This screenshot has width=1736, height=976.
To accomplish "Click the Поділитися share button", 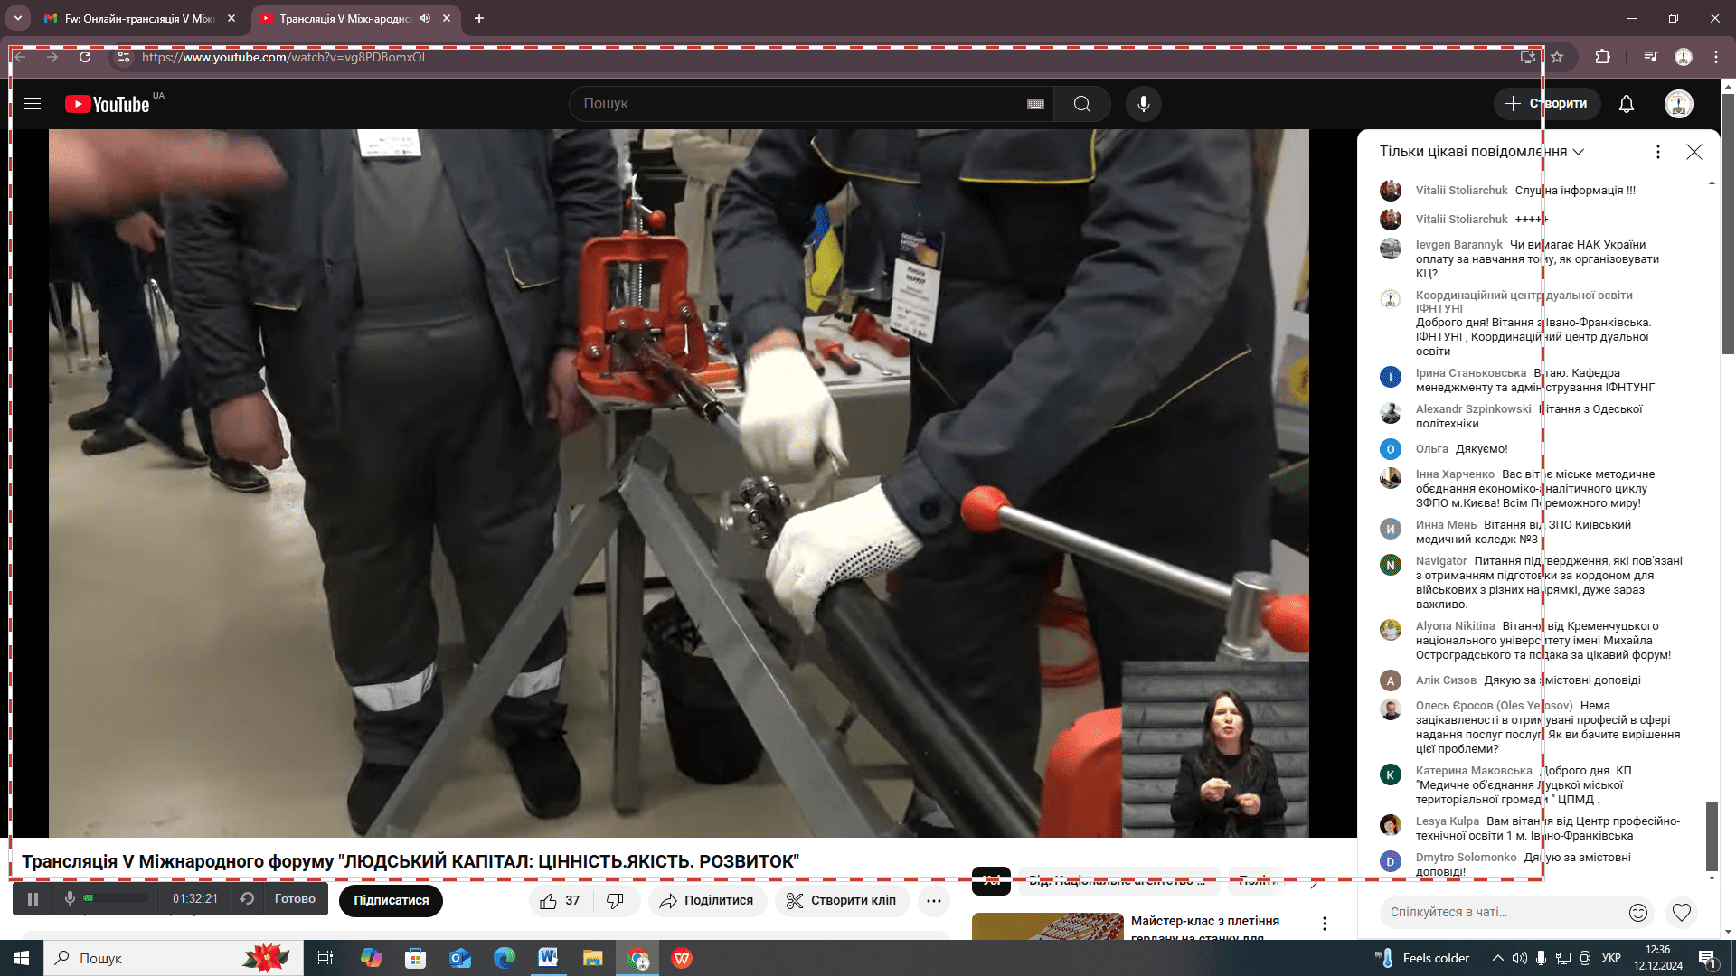I will coord(706,901).
